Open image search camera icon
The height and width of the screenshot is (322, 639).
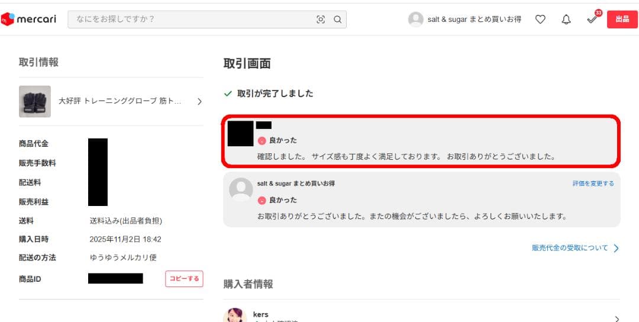pos(321,20)
